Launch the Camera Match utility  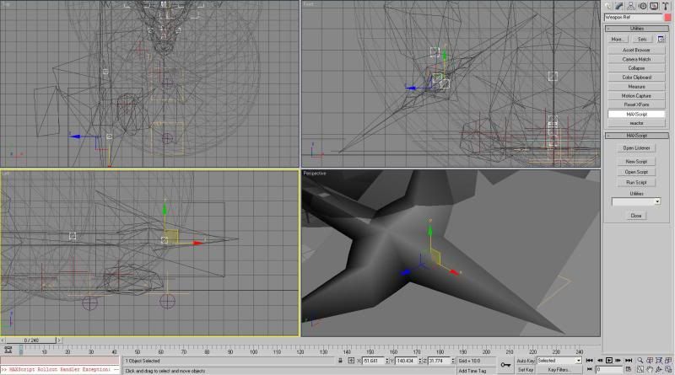coord(636,59)
